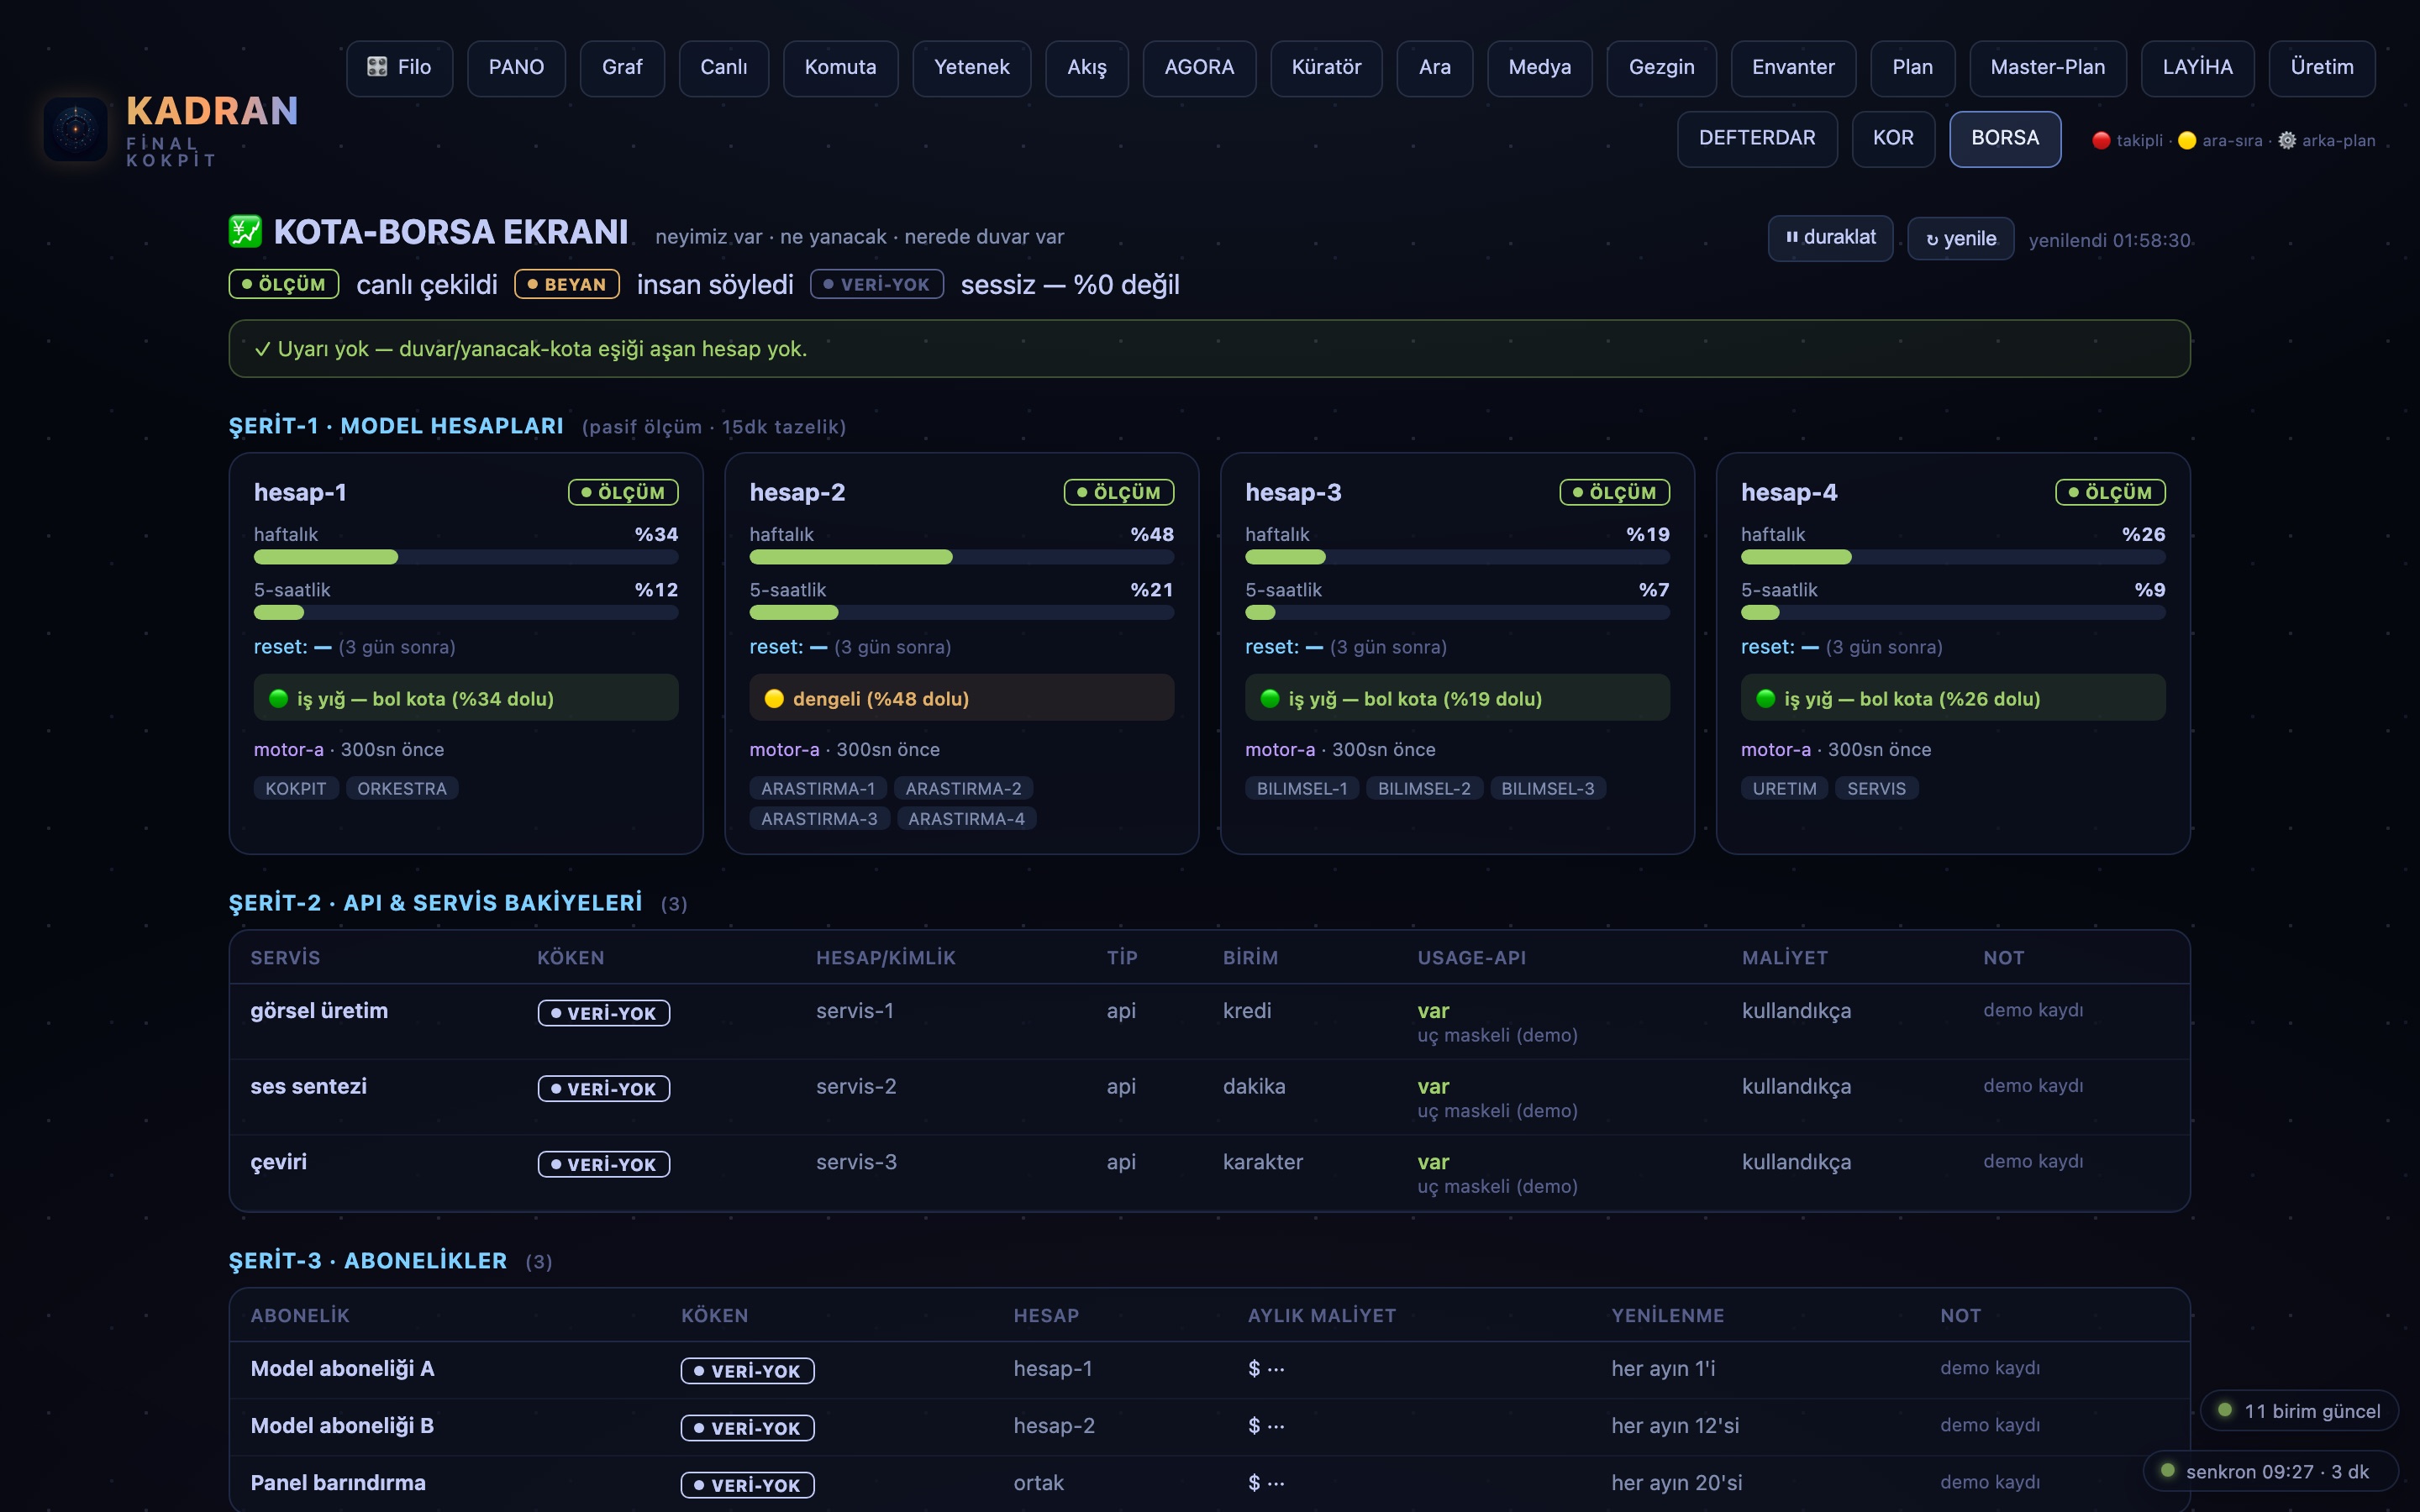The width and height of the screenshot is (2420, 1512).
Task: Click VERİ-YOK badge in Model aboneliği B row
Action: [x=748, y=1428]
